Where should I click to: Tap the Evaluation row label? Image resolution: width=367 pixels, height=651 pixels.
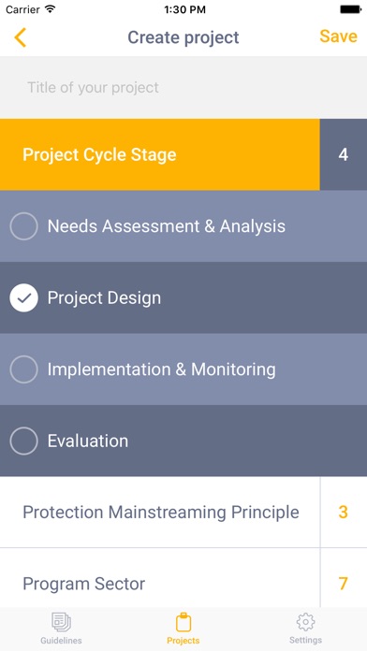point(88,441)
